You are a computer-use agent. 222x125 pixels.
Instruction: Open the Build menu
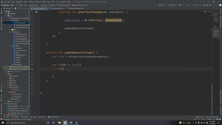click(x=44, y=2)
